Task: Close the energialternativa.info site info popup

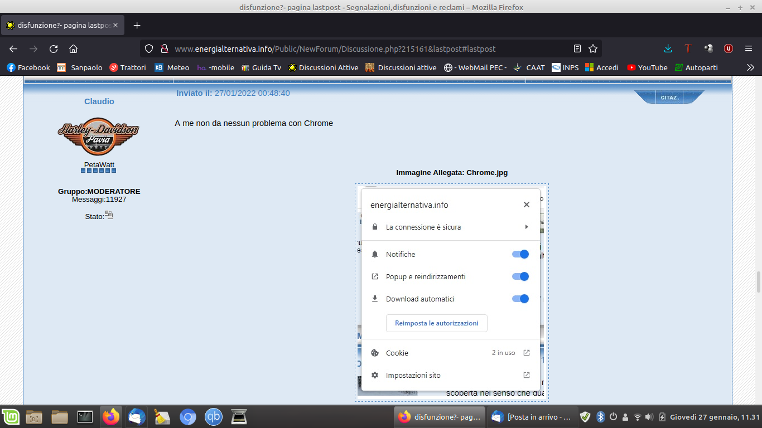Action: point(527,205)
